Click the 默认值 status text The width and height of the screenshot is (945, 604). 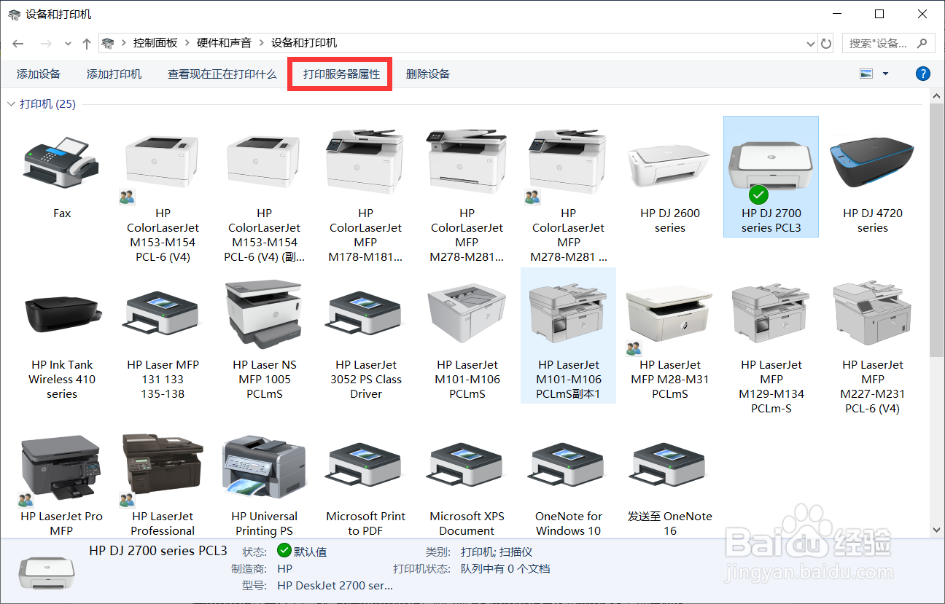(x=310, y=552)
